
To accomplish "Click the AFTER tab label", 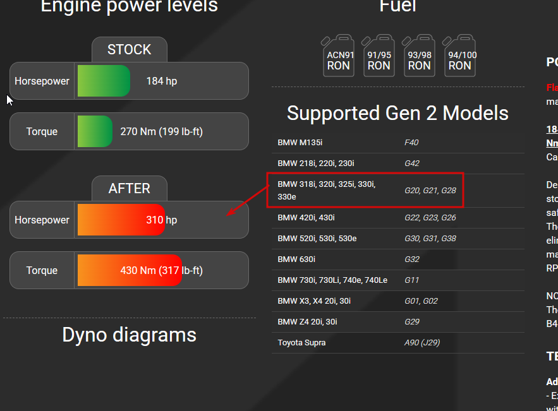I will [x=129, y=188].
